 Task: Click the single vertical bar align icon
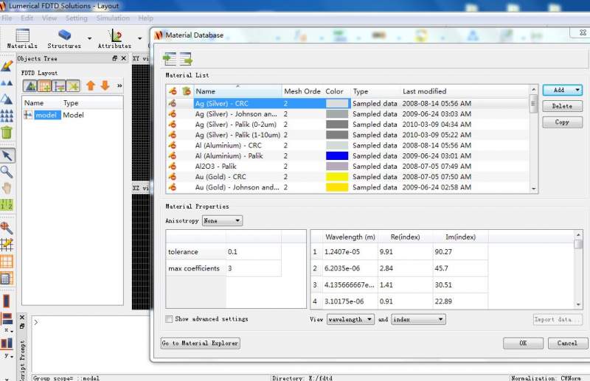pos(7,301)
